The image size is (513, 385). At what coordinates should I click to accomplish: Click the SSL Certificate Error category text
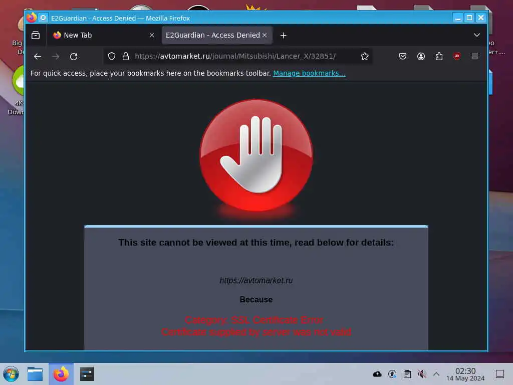point(254,320)
